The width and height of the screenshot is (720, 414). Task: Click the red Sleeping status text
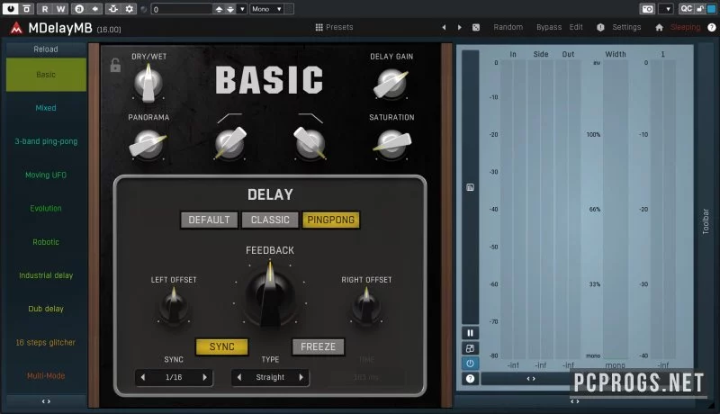685,27
